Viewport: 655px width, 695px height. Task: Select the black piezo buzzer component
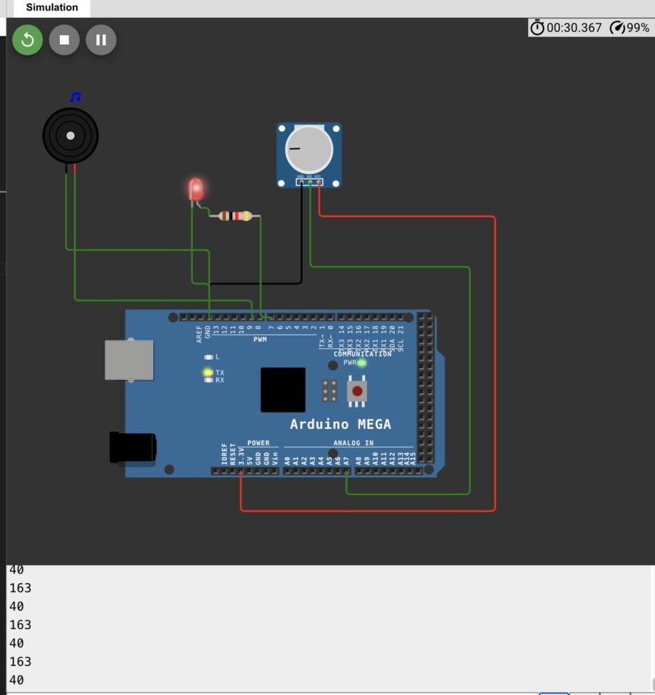tap(71, 136)
